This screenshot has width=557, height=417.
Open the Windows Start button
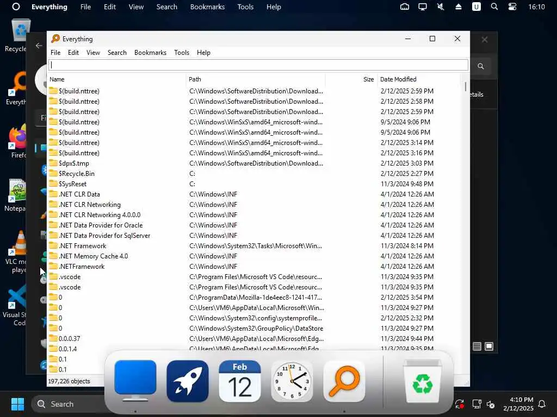pyautogui.click(x=17, y=404)
